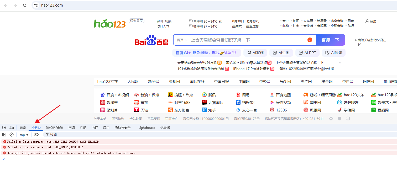Click the red error icon on ERR_EMPTY_RESPONSE
This screenshot has height=176, width=397.
point(5,147)
